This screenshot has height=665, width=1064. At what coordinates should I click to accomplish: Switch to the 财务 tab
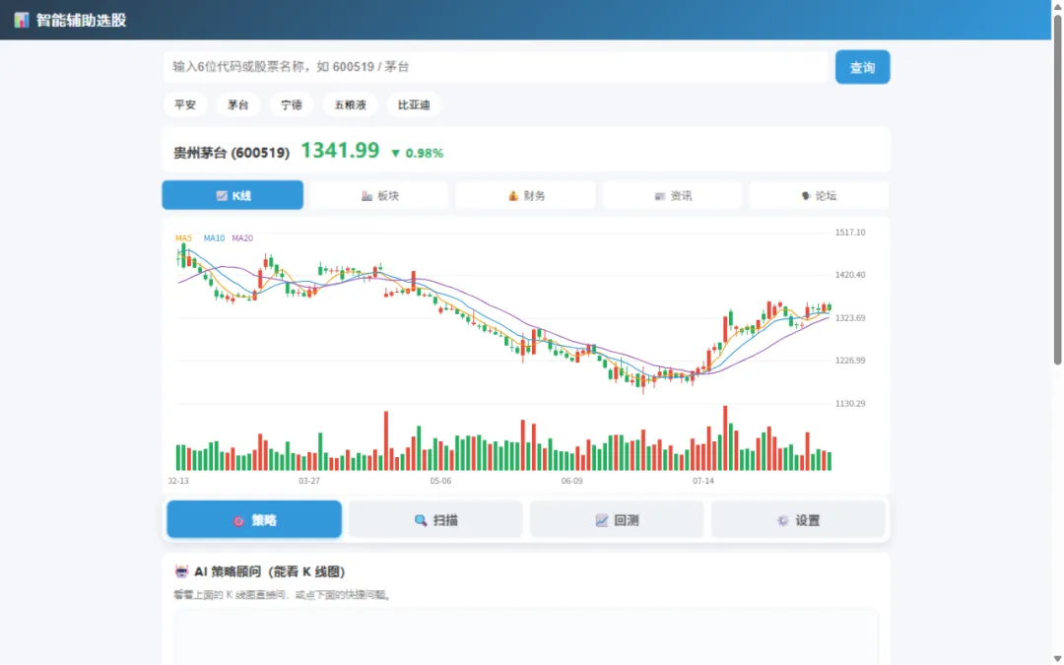(x=526, y=195)
